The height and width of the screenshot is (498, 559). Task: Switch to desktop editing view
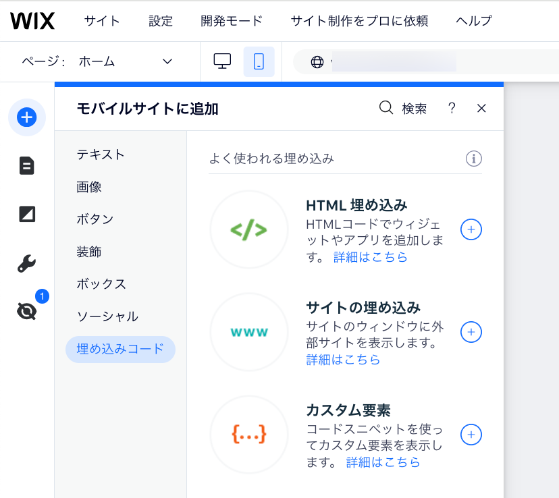pos(223,61)
